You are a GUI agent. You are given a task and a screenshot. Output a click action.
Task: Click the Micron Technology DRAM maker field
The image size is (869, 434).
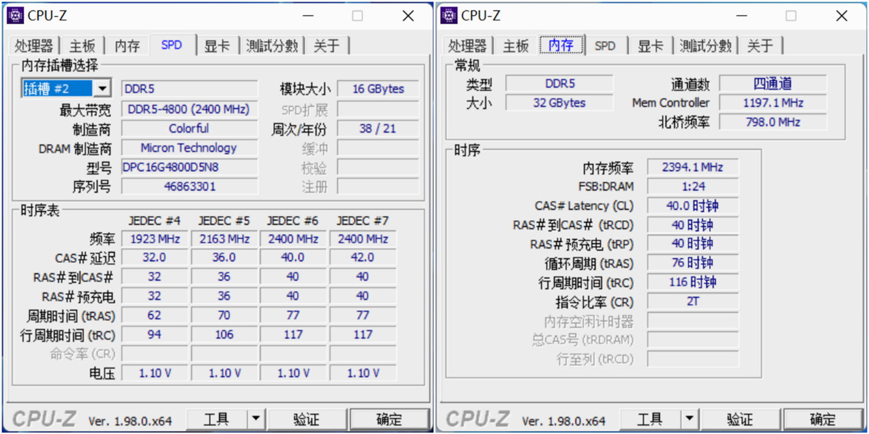[189, 148]
